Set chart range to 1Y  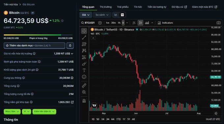tap(124, 119)
